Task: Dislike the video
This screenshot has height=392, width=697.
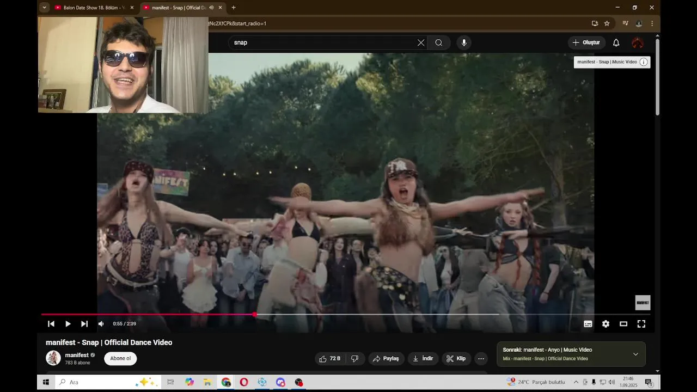Action: click(355, 359)
